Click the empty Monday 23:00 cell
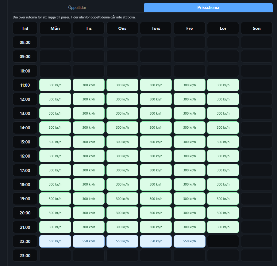The height and width of the screenshot is (266, 277). click(55, 255)
